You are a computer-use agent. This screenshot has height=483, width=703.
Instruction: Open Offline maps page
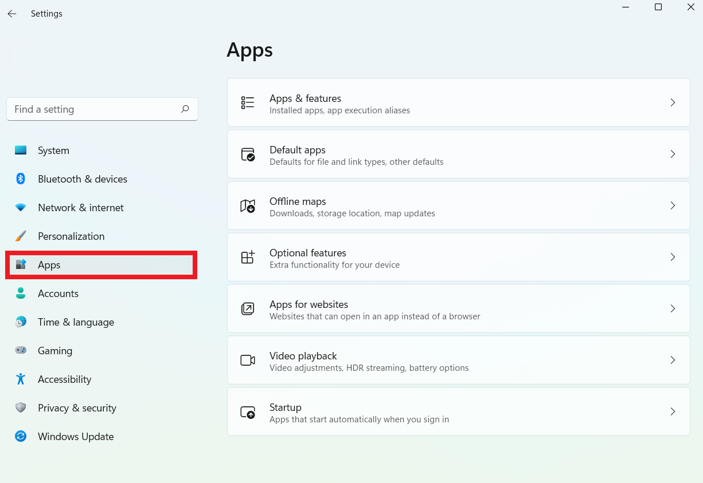459,205
